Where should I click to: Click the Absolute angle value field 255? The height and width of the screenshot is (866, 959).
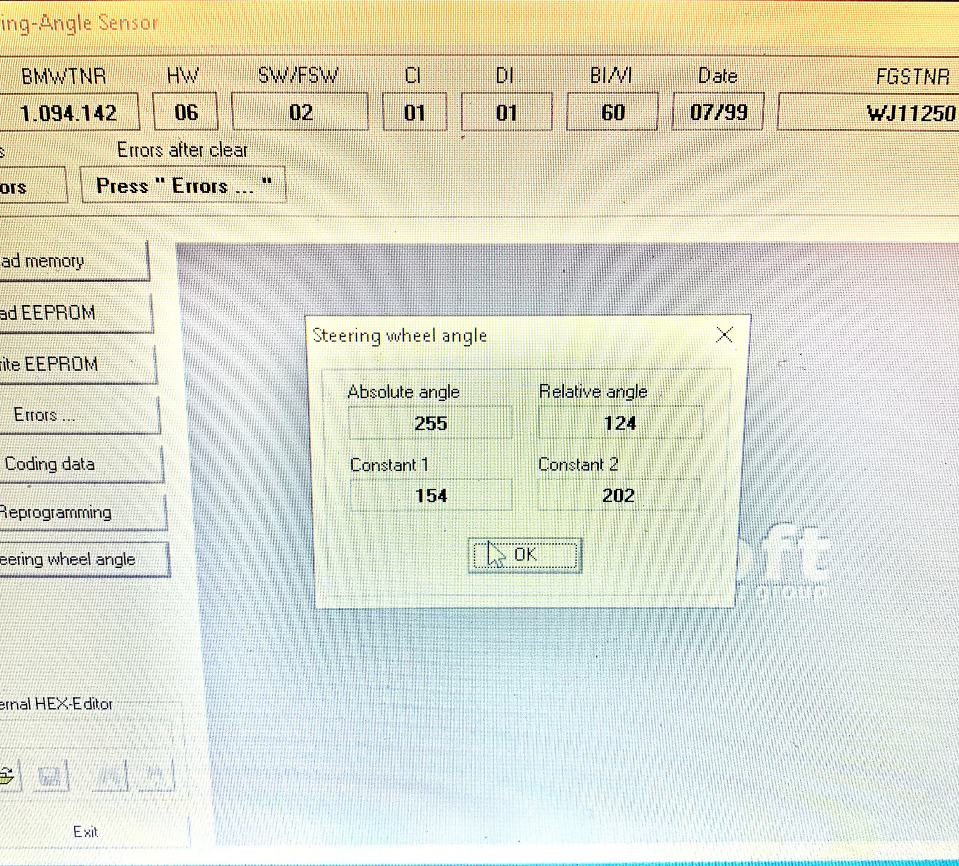(x=431, y=423)
